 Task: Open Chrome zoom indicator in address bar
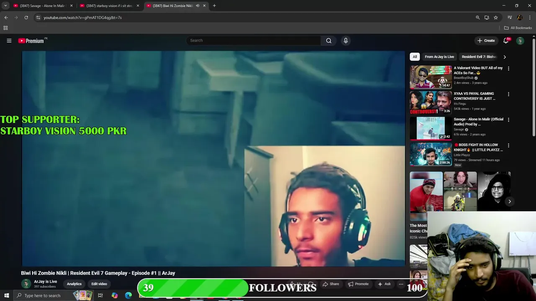coord(478,18)
